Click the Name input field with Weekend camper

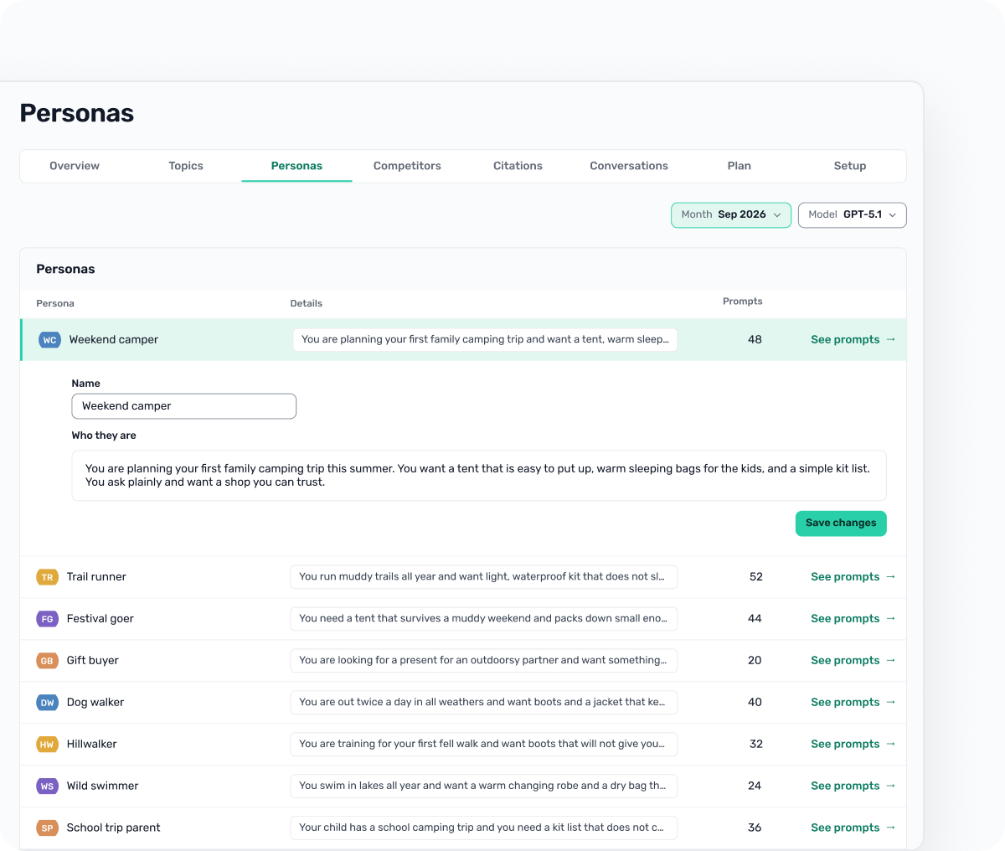[x=184, y=406]
